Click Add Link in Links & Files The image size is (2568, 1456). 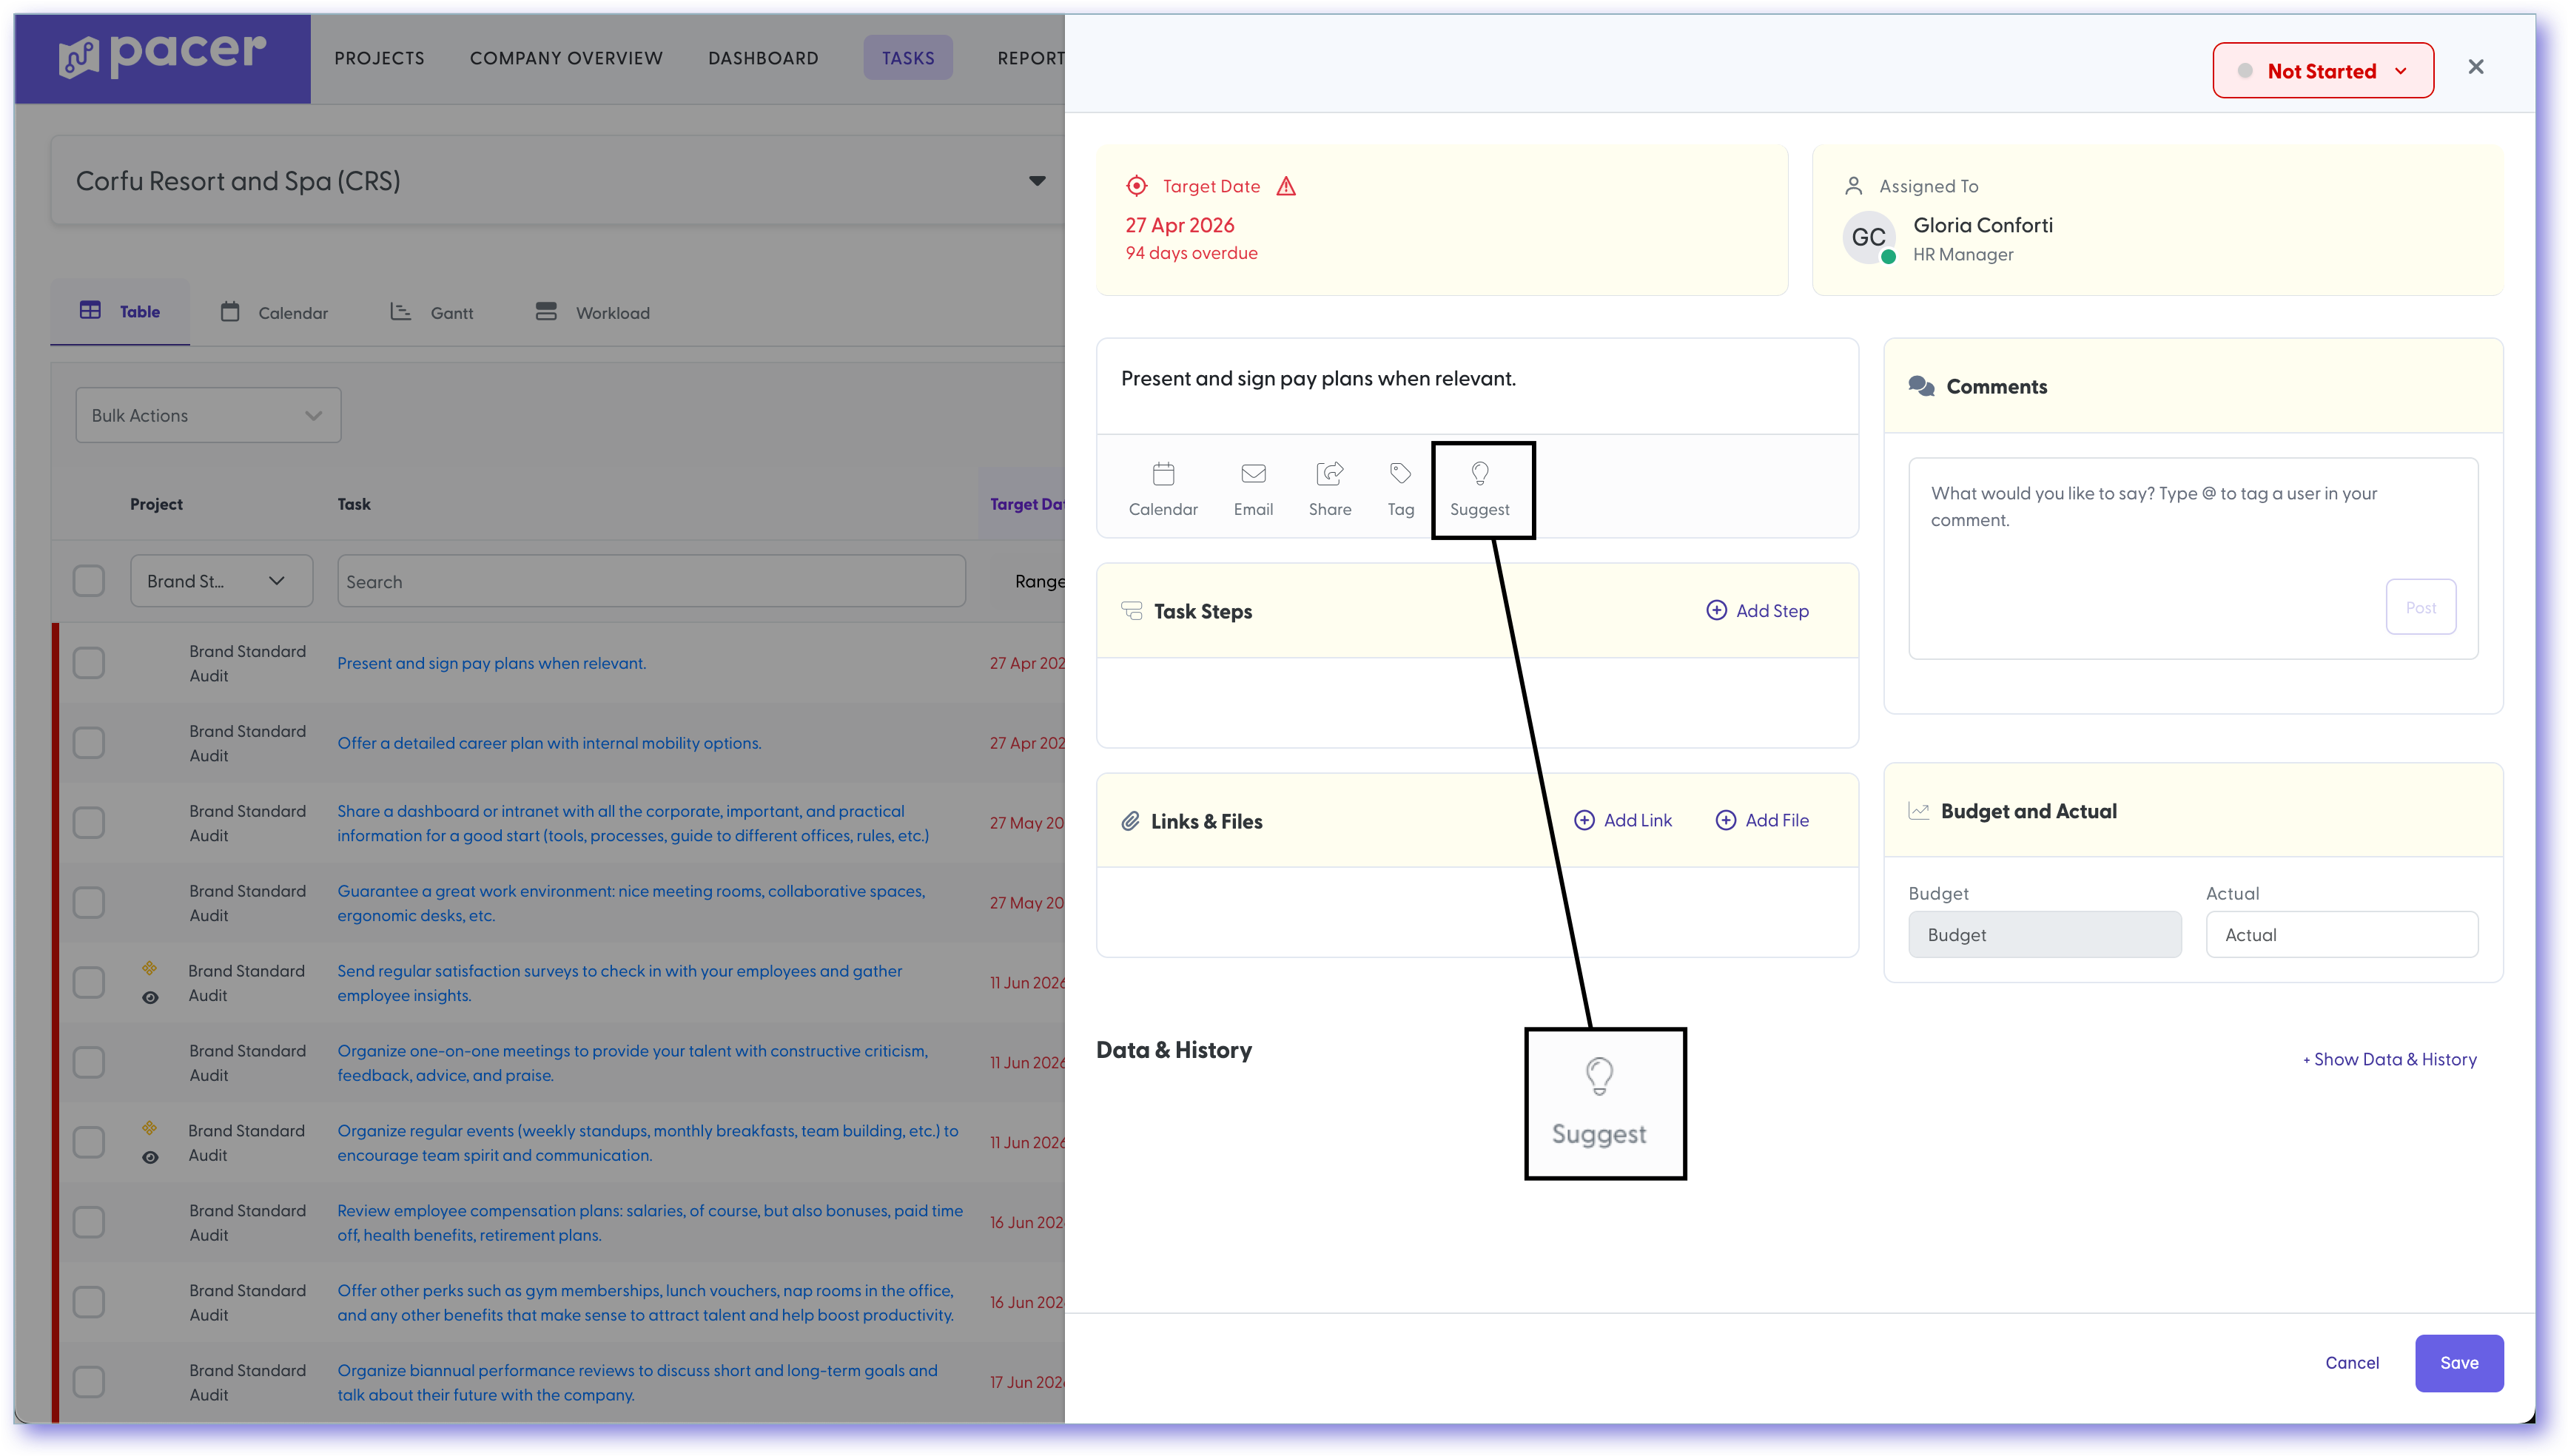1622,820
